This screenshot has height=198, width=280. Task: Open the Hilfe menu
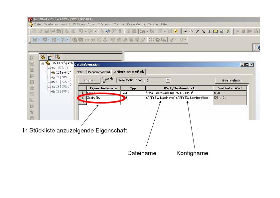click(164, 24)
